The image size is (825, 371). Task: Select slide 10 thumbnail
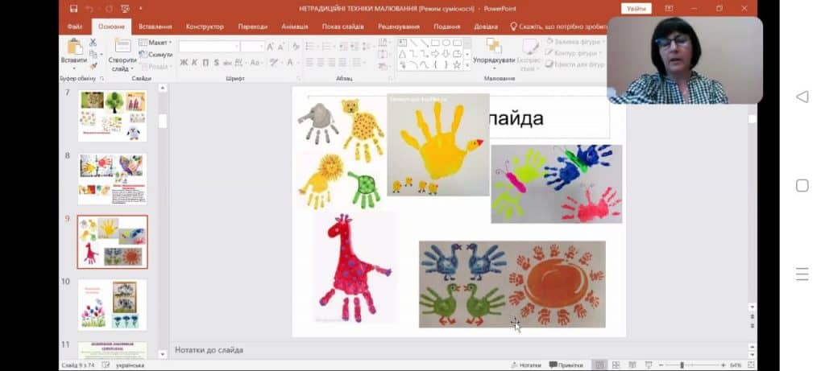(113, 304)
